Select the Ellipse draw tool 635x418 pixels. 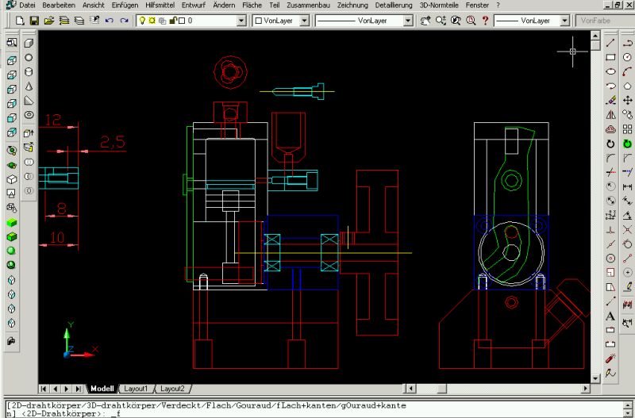pyautogui.click(x=610, y=71)
